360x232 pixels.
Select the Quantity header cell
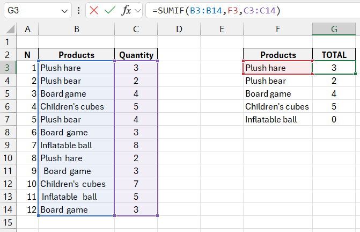(x=136, y=55)
